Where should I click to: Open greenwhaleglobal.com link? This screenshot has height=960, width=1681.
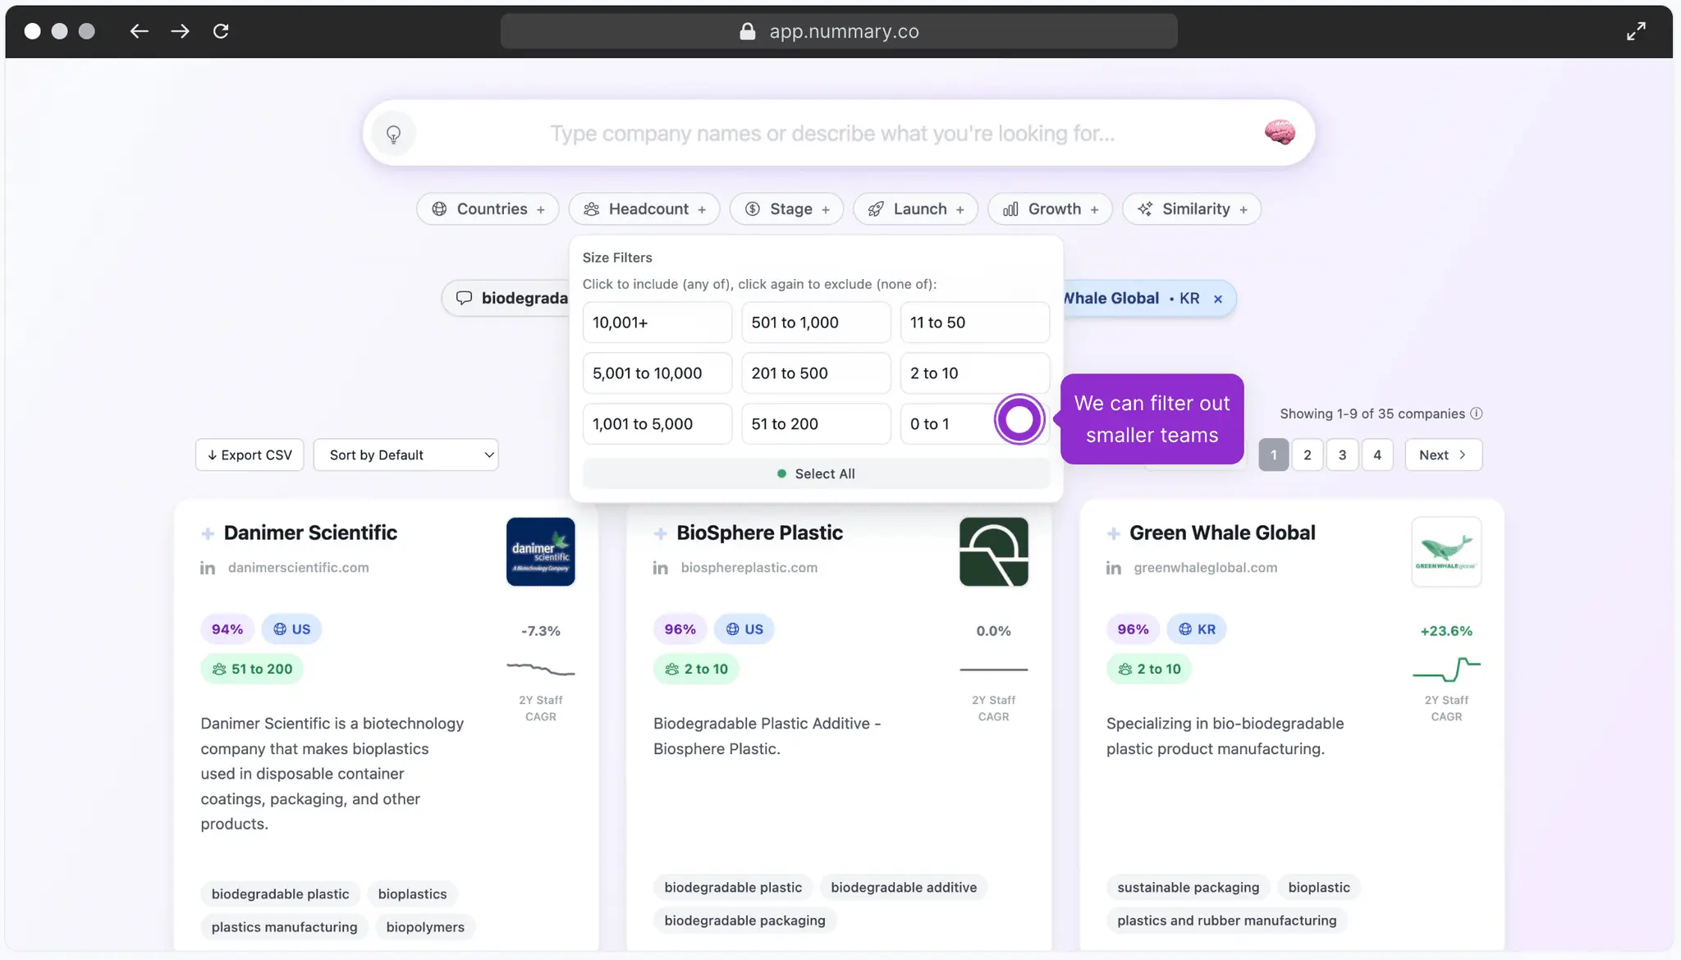point(1206,568)
